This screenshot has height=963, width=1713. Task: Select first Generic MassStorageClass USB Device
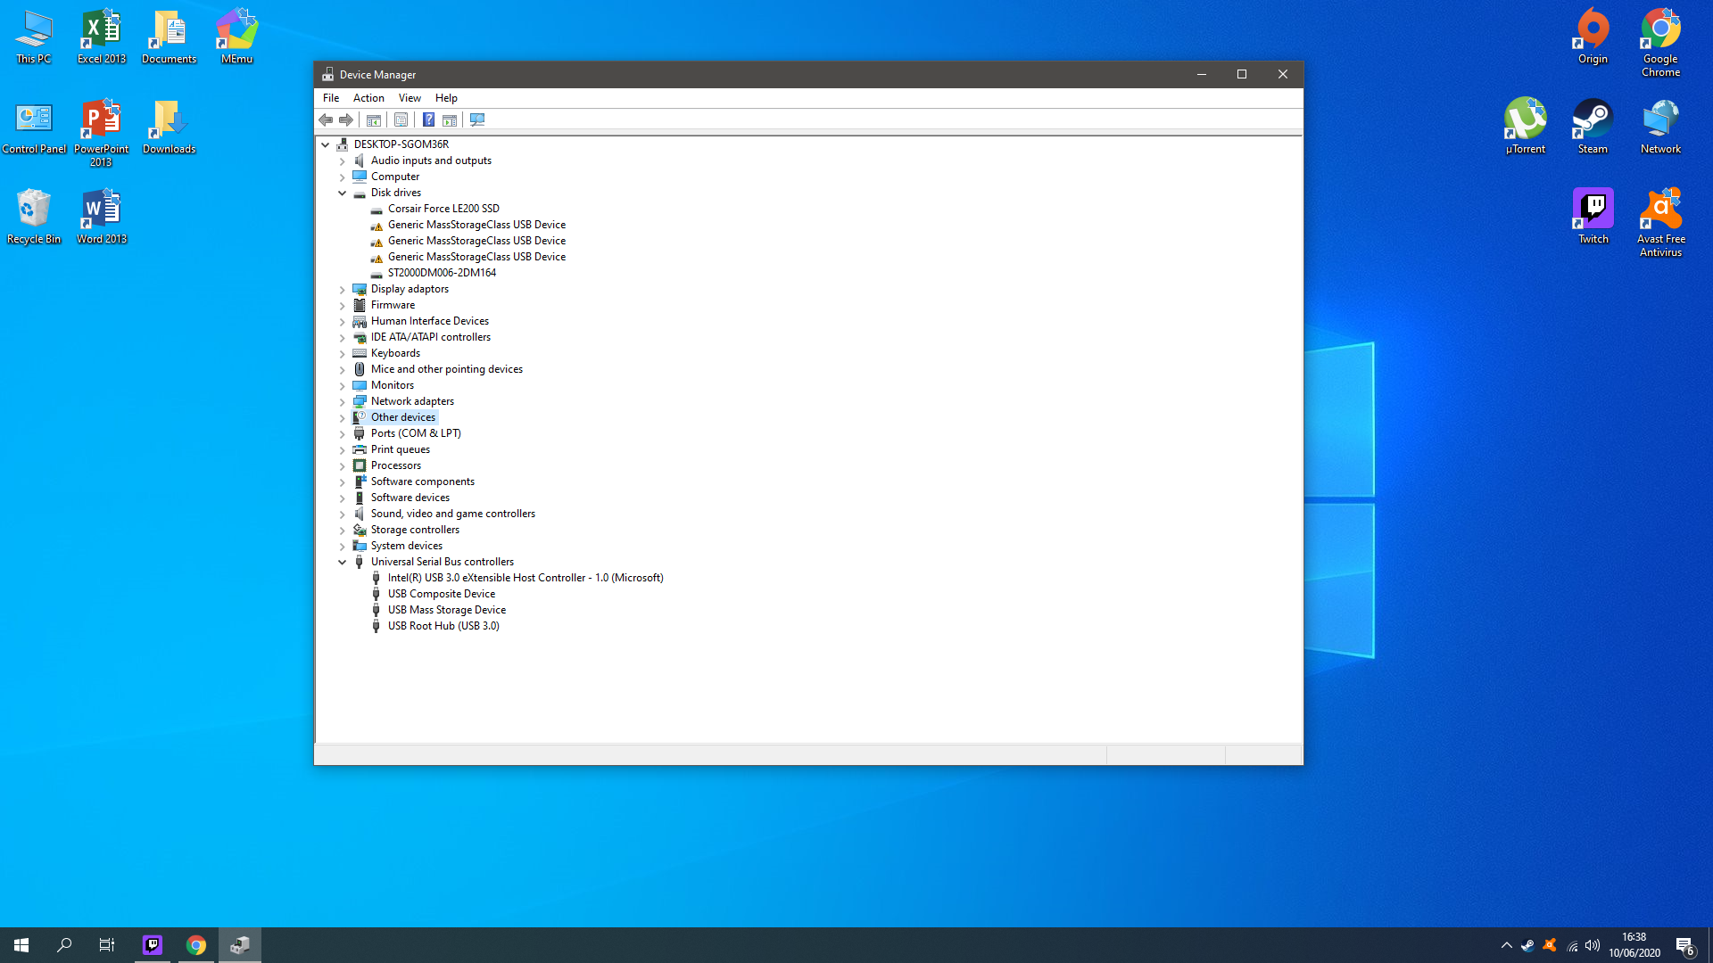pyautogui.click(x=476, y=225)
